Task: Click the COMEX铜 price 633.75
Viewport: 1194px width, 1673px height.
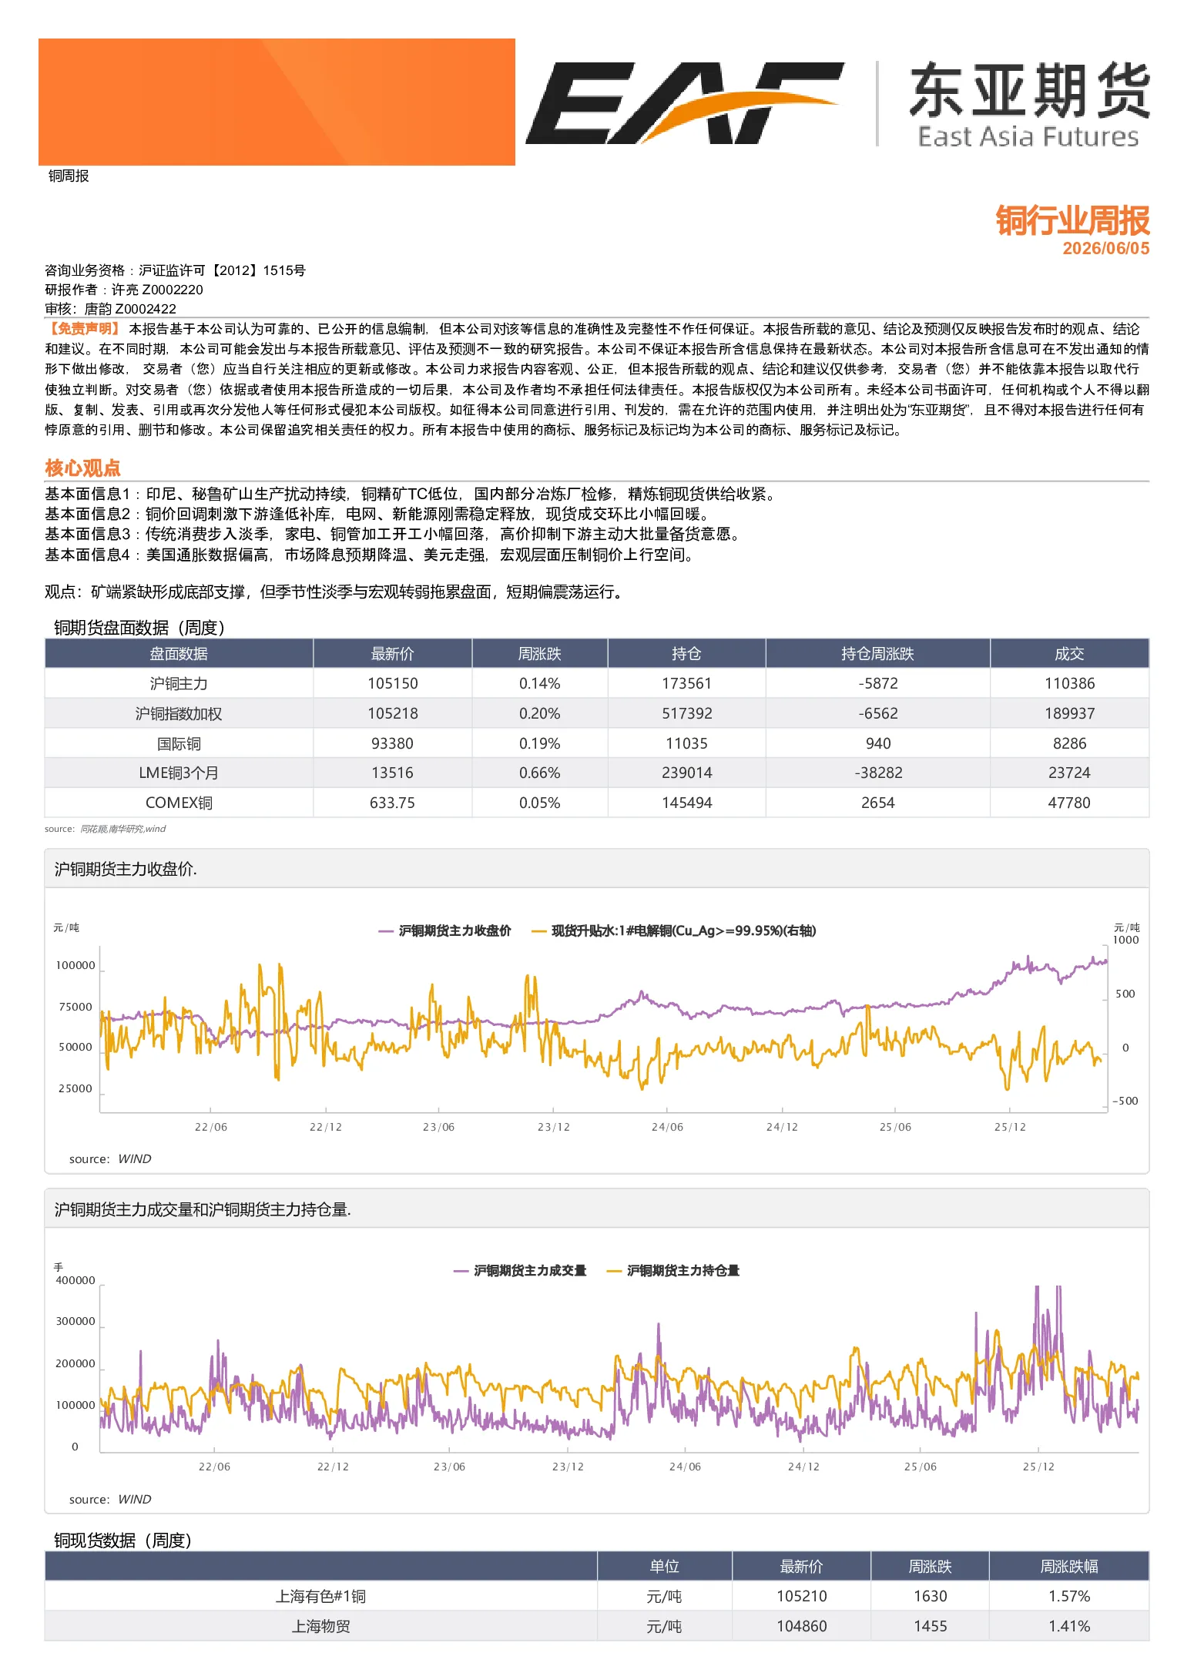Action: 393,803
